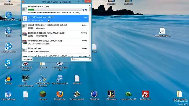Click the search magnifier icon in Downloads
This screenshot has width=189, height=106.
[x=89, y=59]
